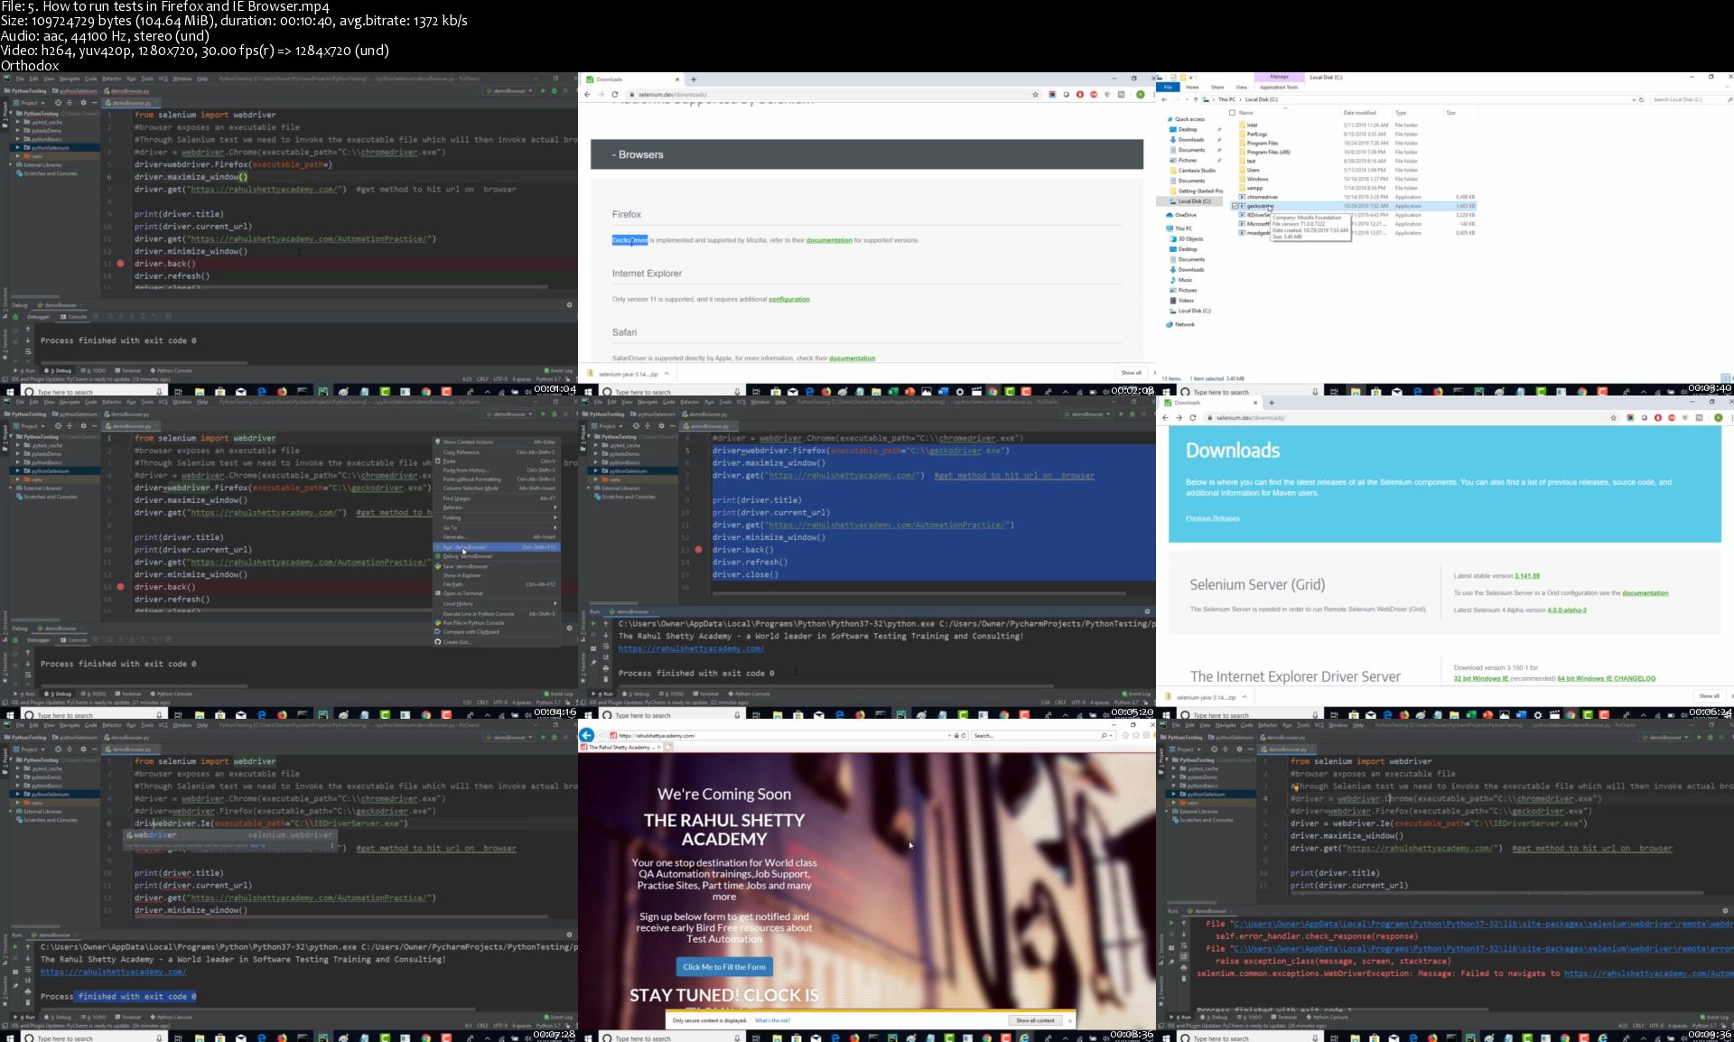Reload the Downloads page in the 00:06:24 Chrome frame
The width and height of the screenshot is (1734, 1042).
(1193, 417)
